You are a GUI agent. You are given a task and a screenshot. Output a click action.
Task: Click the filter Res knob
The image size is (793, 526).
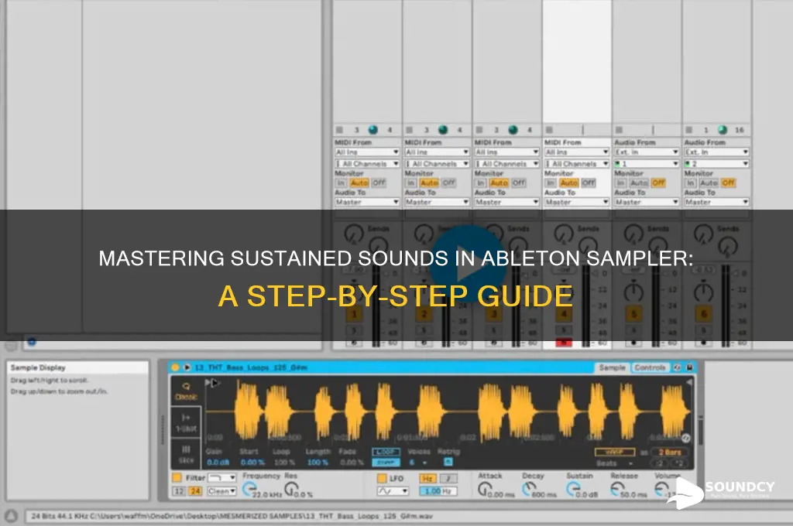(x=291, y=488)
